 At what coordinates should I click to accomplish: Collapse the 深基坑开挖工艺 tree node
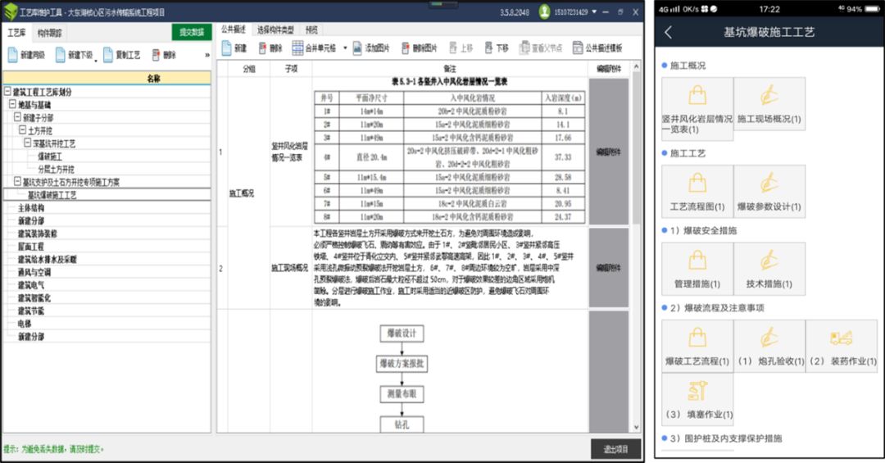click(x=28, y=143)
